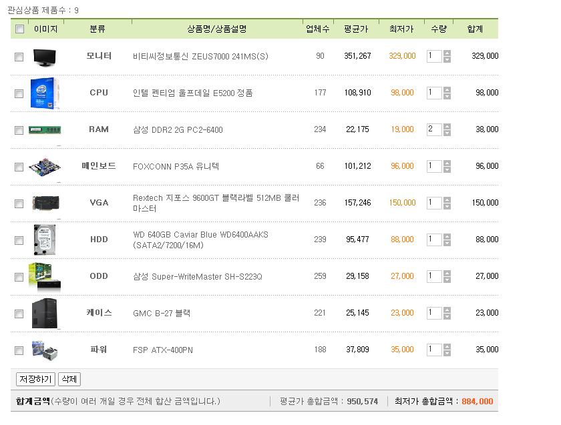
Task: Click the 삭제 delete button
Action: coord(69,379)
